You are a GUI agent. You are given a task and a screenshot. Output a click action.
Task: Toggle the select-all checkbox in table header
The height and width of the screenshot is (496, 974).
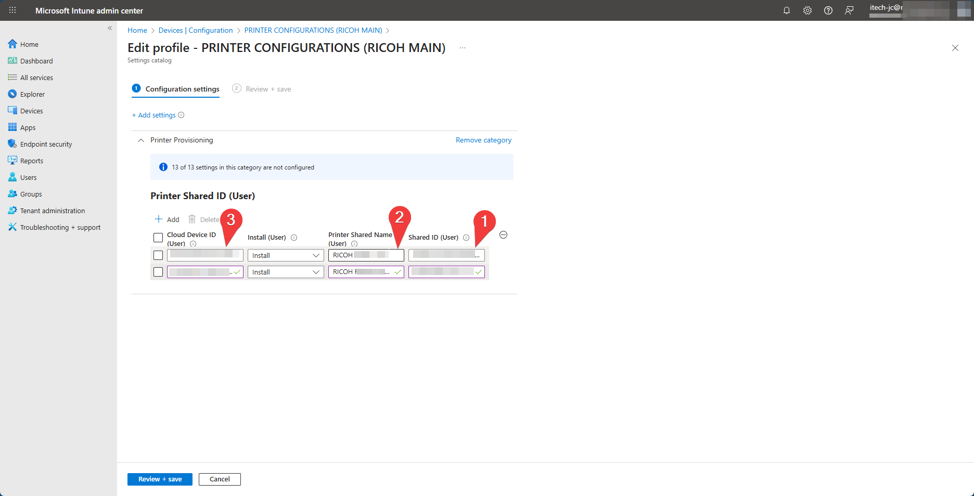coord(158,238)
